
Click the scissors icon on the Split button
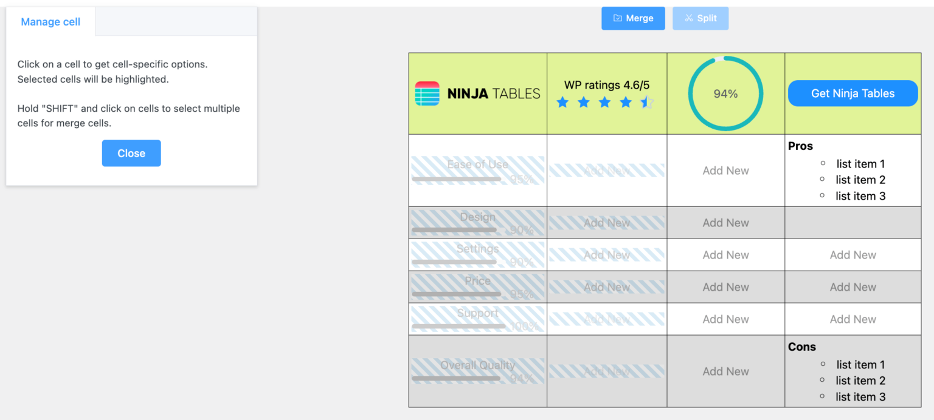688,18
